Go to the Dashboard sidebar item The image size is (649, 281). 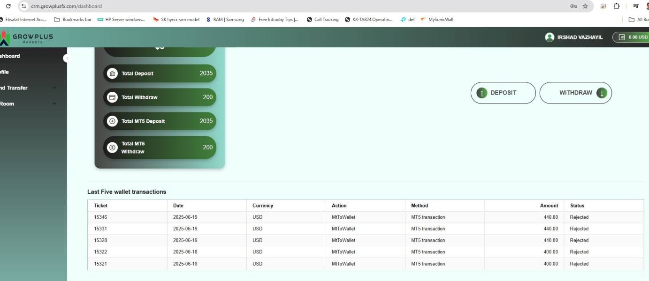point(10,56)
